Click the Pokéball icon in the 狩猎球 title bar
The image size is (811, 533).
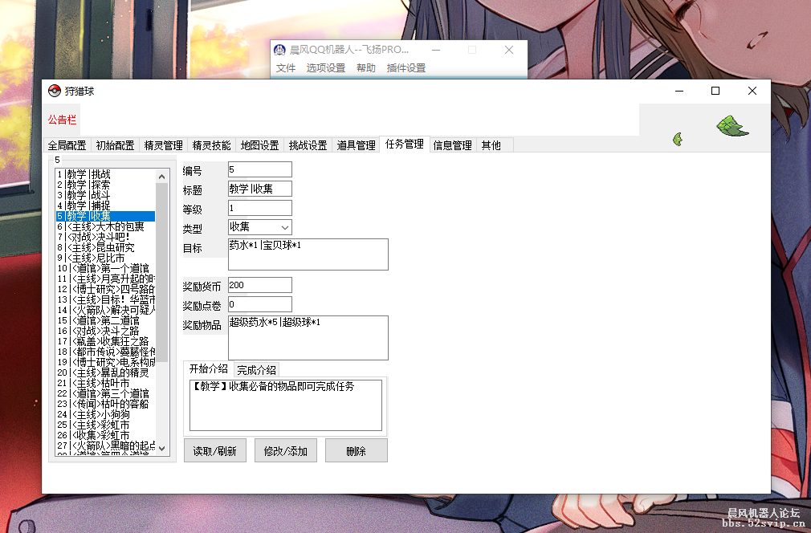(x=52, y=91)
